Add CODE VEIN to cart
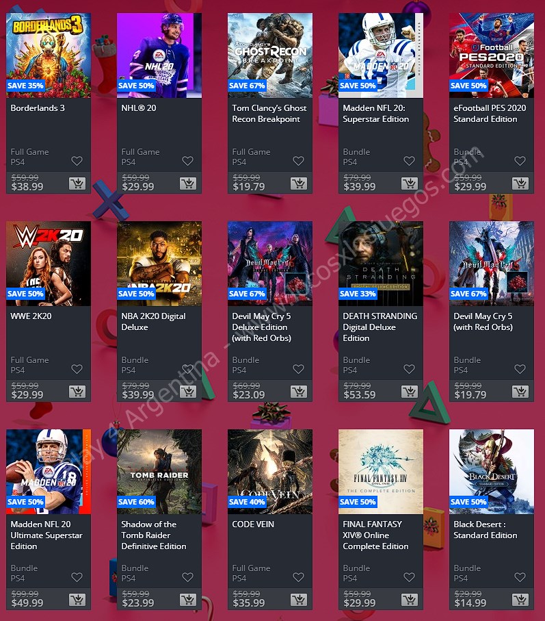The width and height of the screenshot is (545, 621). point(299,600)
